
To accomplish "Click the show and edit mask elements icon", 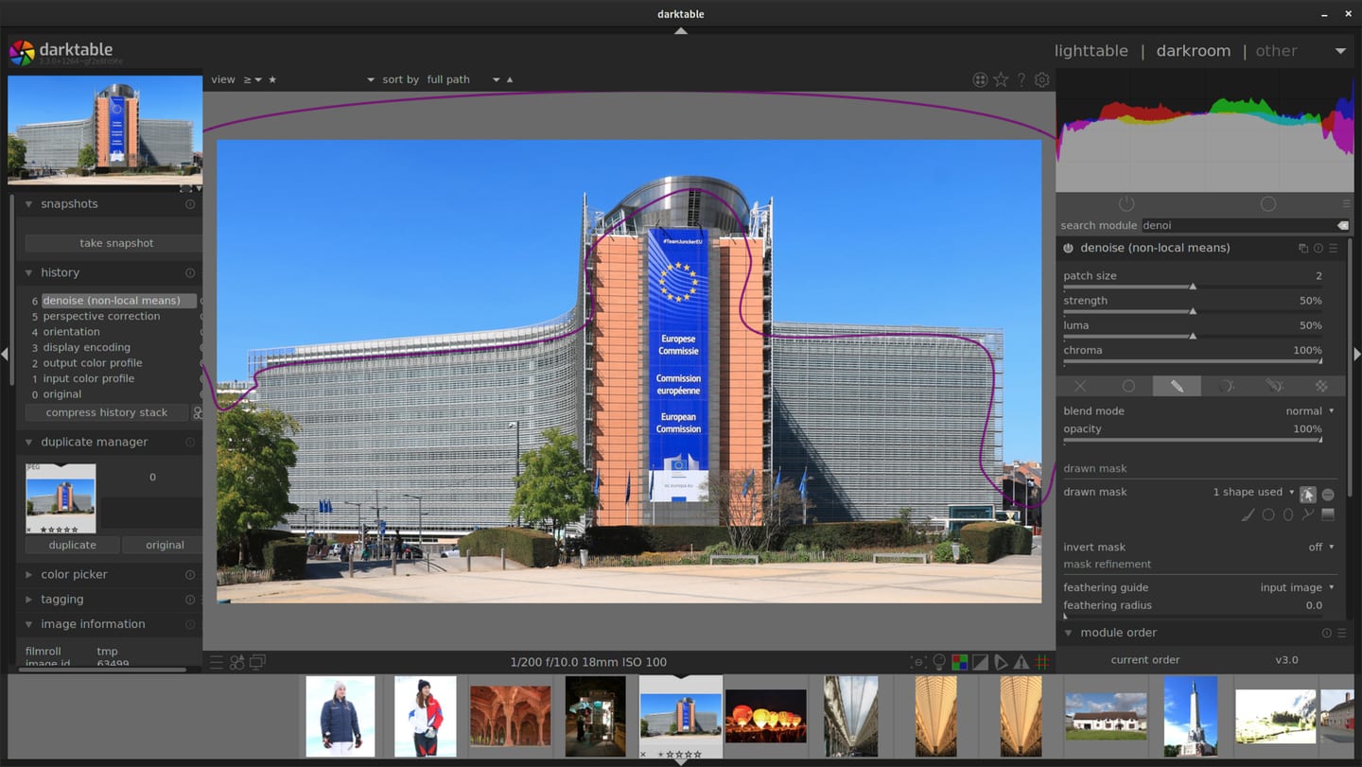I will pyautogui.click(x=1307, y=494).
